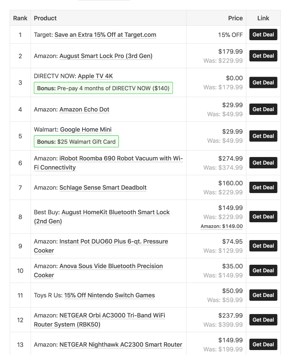Click Get Deal for Amazon Echo Dot

coord(263,109)
